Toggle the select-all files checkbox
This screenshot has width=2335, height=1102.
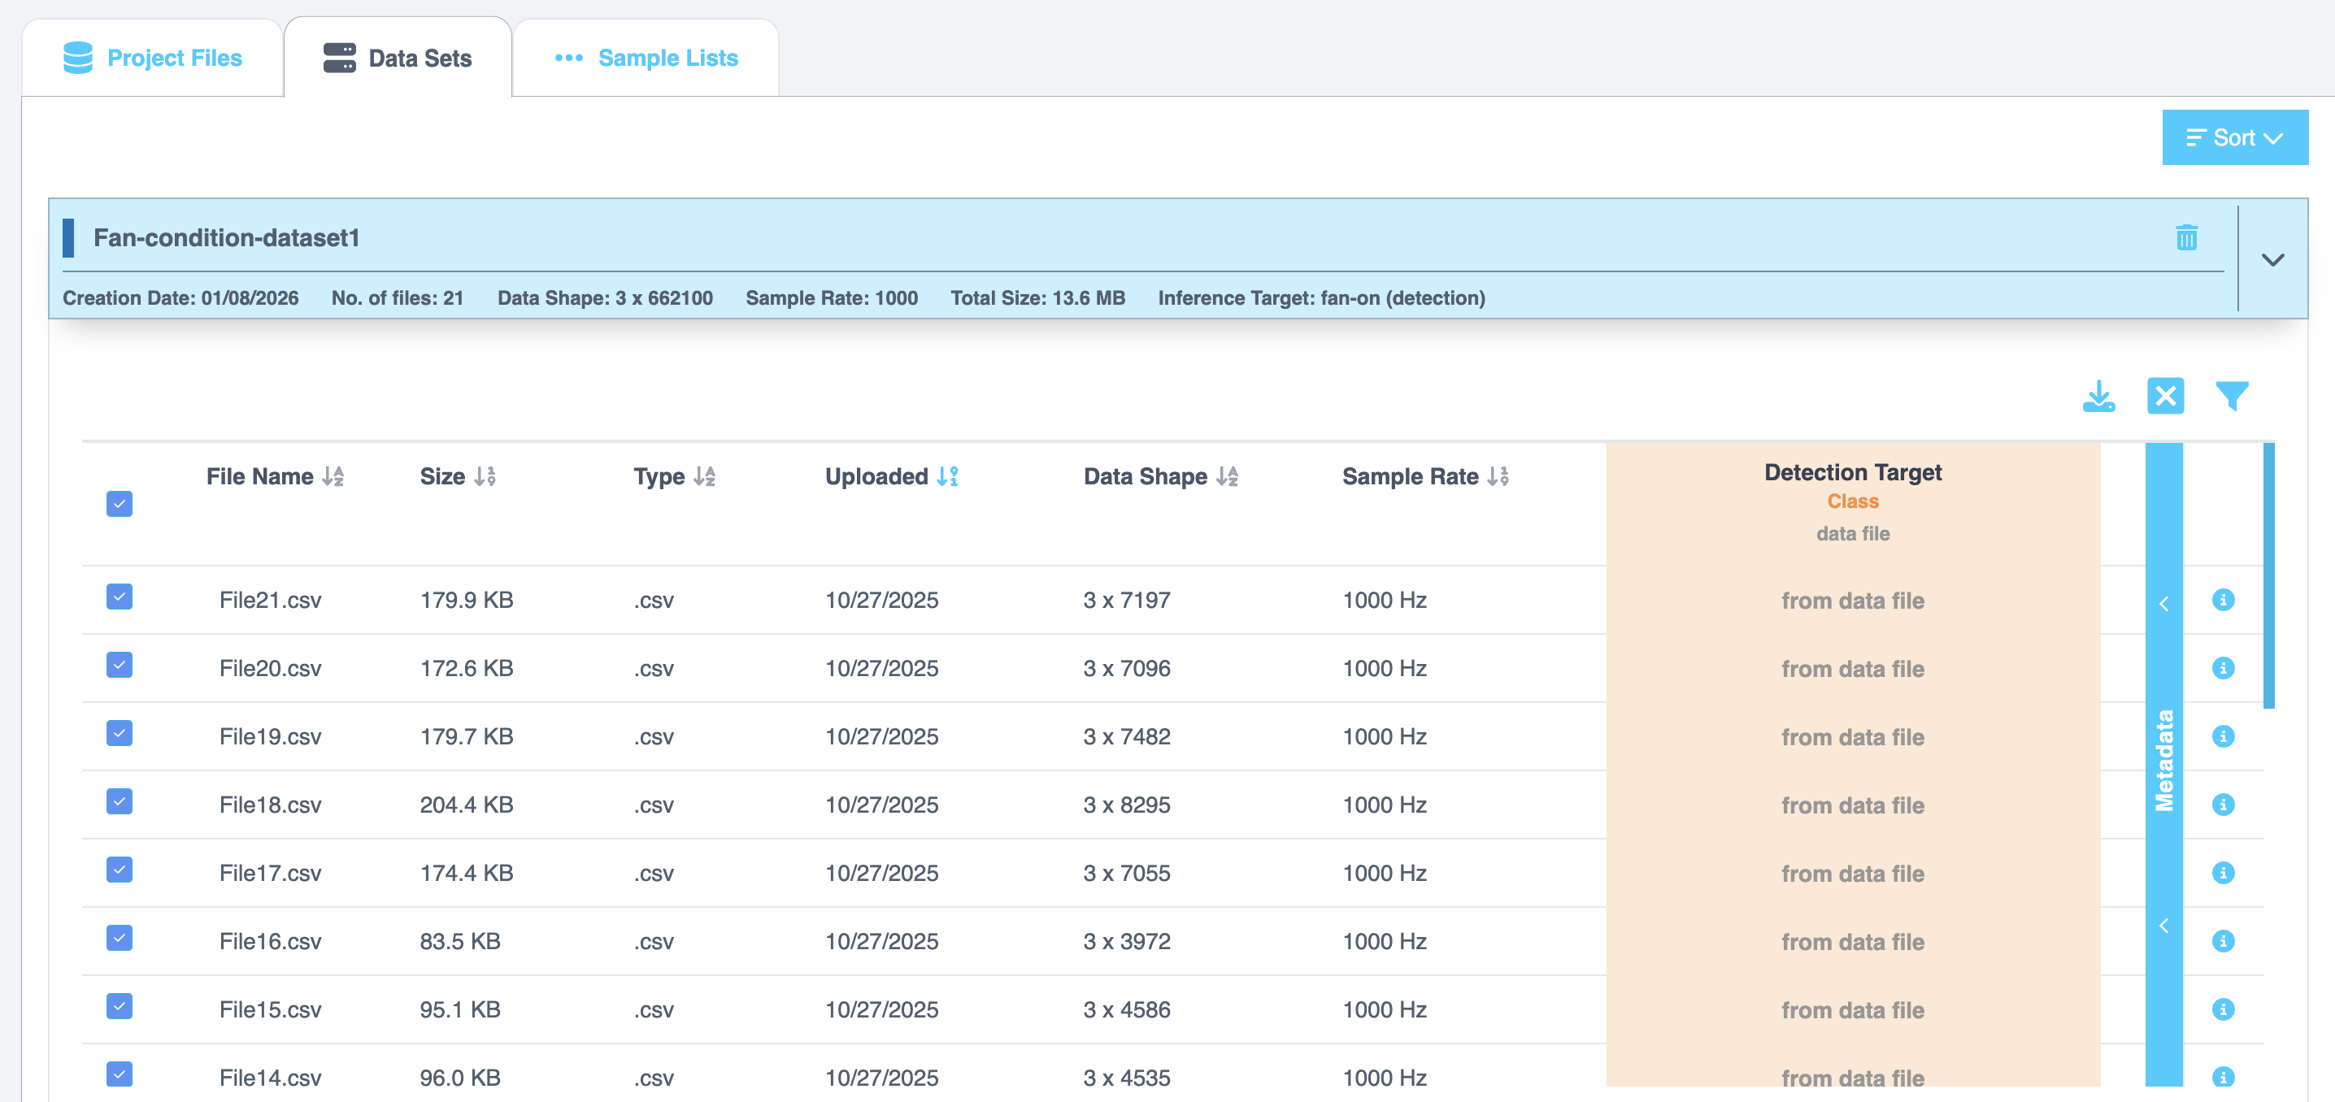click(x=119, y=504)
